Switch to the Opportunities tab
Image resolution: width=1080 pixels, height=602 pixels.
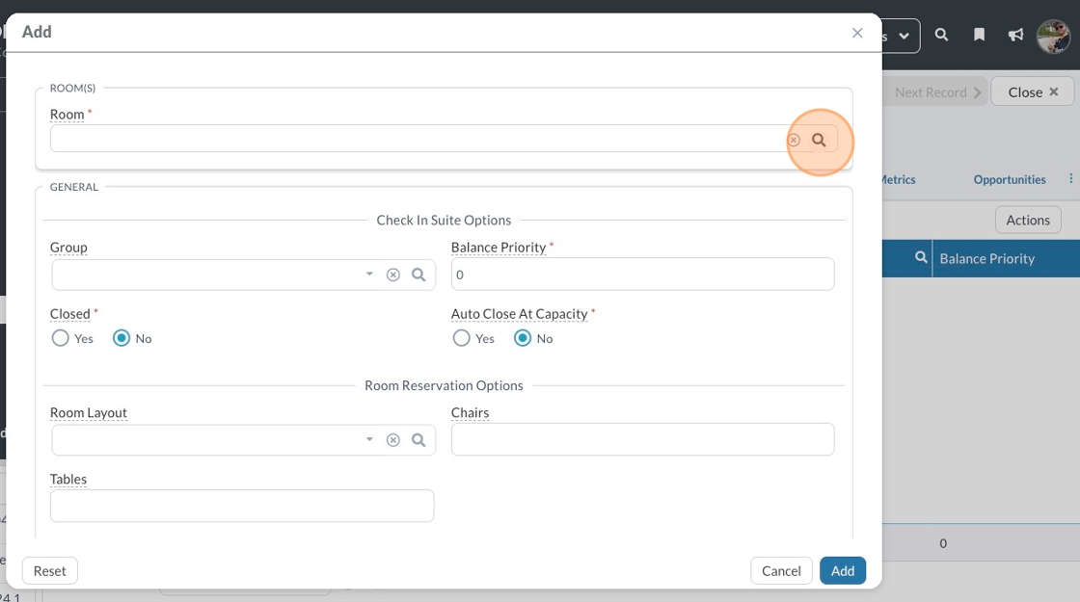pyautogui.click(x=1009, y=179)
